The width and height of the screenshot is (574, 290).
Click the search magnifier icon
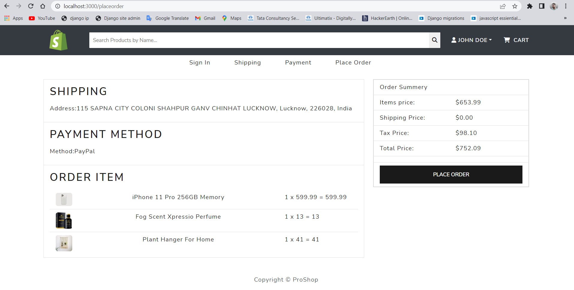coord(434,40)
